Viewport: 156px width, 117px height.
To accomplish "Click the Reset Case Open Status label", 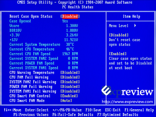I will click(31, 17).
